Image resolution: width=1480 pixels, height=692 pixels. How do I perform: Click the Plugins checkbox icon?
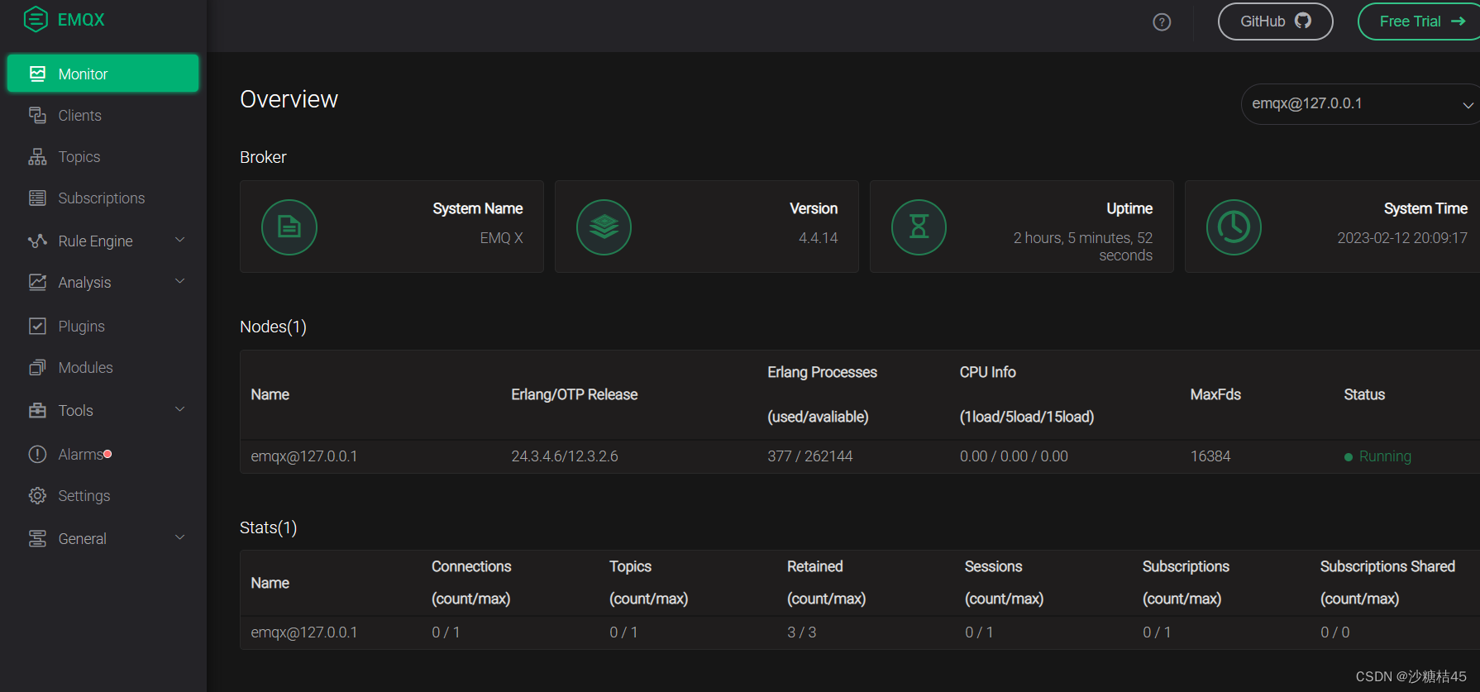coord(37,326)
